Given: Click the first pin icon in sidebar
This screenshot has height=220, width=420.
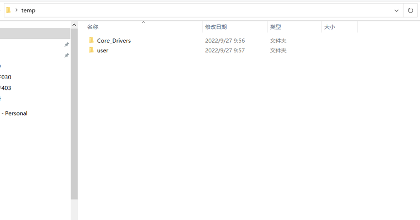Looking at the screenshot, I should click(67, 45).
